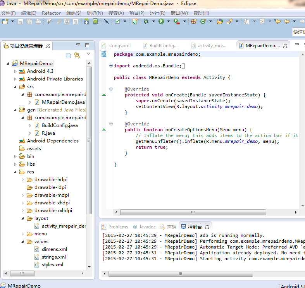Viewport: 305px width, 288px height.
Task: Click the Save toolbar icon
Action: point(20,21)
